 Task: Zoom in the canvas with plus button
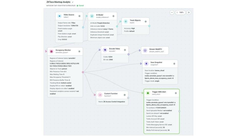(x=189, y=12)
